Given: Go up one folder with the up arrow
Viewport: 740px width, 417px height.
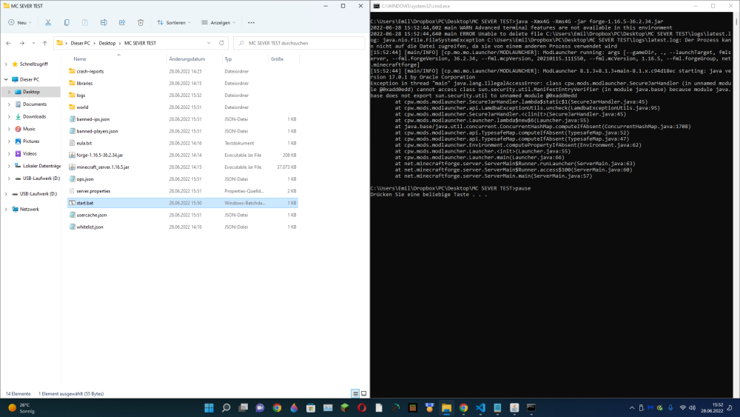Looking at the screenshot, I should (x=45, y=43).
